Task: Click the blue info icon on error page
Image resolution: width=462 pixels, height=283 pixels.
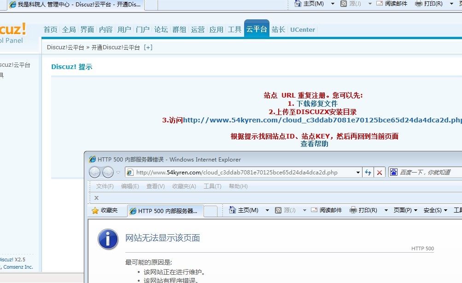Action: 108,239
